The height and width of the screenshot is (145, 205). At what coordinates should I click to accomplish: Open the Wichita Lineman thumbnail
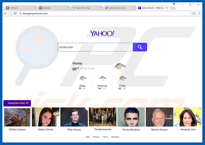tap(17, 117)
